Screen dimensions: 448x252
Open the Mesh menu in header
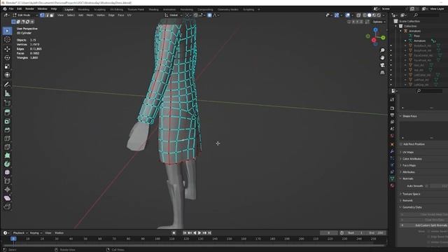coord(90,15)
